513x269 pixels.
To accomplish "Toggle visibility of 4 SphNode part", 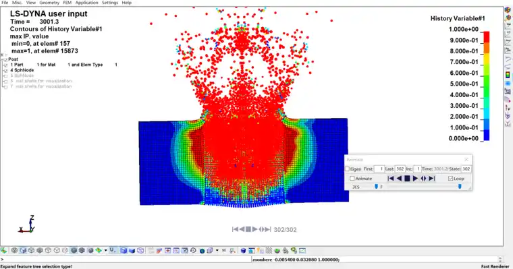I will click(x=5, y=70).
